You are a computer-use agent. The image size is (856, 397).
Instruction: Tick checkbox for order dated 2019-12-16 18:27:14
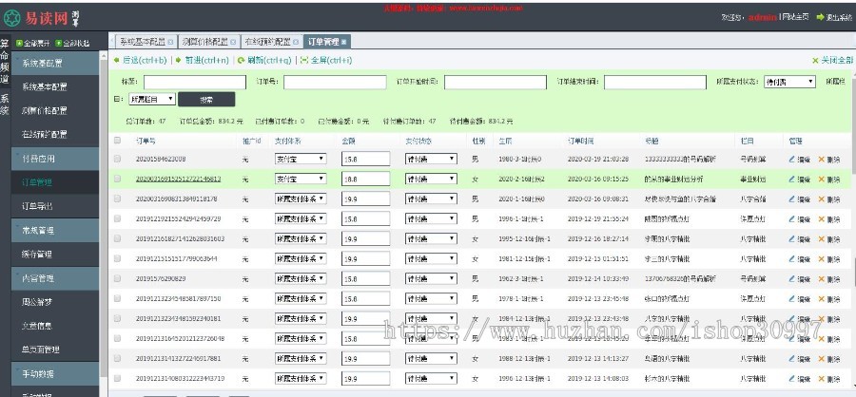coord(117,238)
